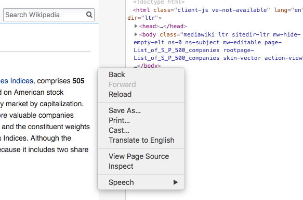
Task: Select Save As… menu entry
Action: [x=125, y=110]
